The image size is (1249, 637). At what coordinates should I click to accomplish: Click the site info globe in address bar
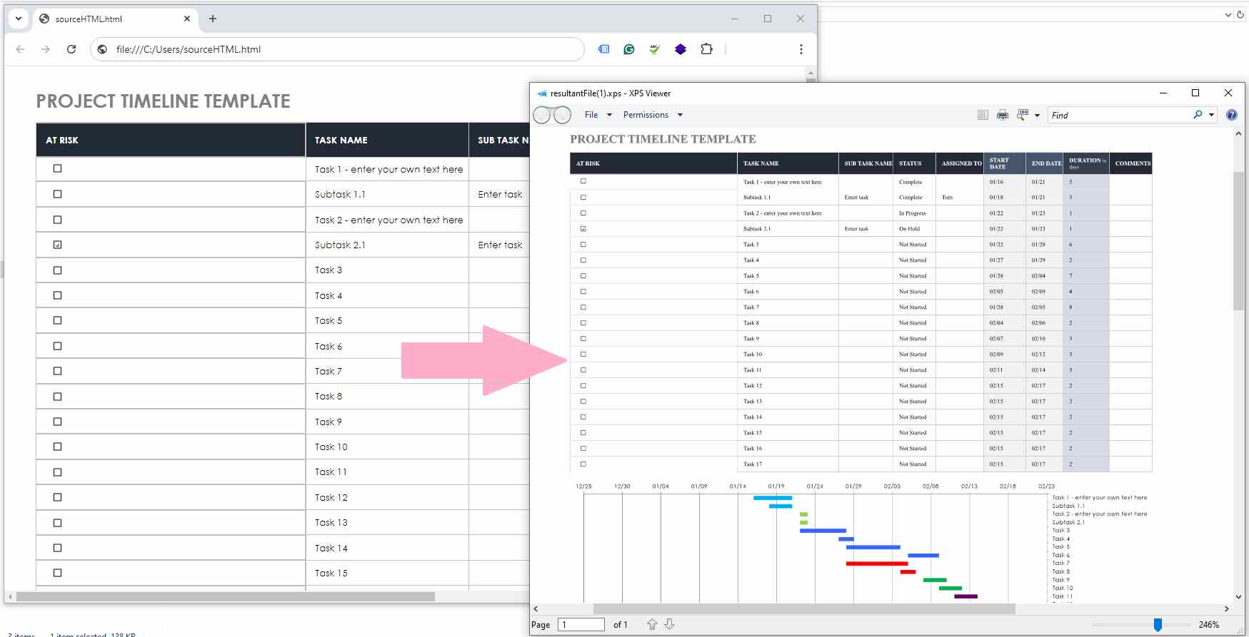102,49
